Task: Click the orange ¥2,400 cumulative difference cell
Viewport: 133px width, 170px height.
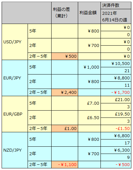Action: [65, 92]
